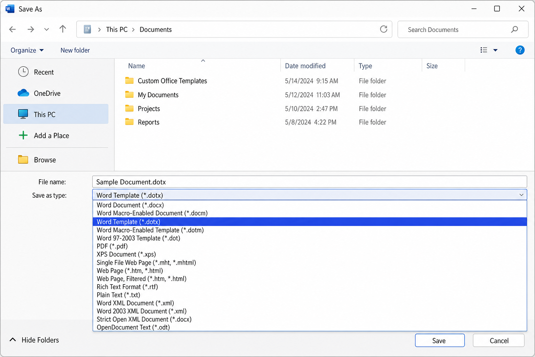Go up one folder level
The height and width of the screenshot is (357, 535).
click(63, 29)
